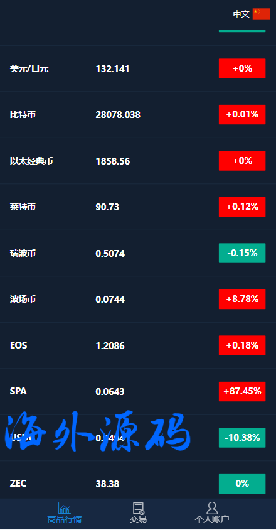Open the 美元/日元 row
The width and height of the screenshot is (276, 530).
[138, 68]
